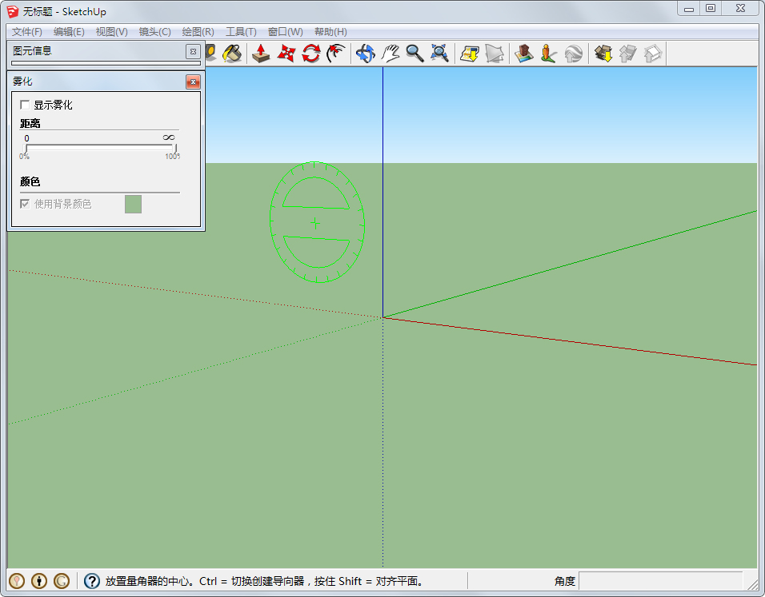765x597 pixels.
Task: Open the 绘图(R) menu
Action: point(198,32)
